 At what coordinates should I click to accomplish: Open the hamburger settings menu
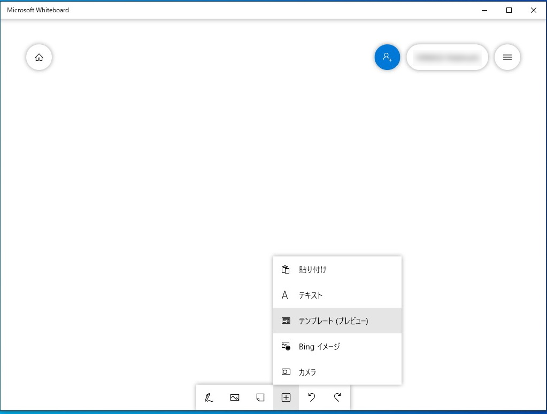click(507, 58)
